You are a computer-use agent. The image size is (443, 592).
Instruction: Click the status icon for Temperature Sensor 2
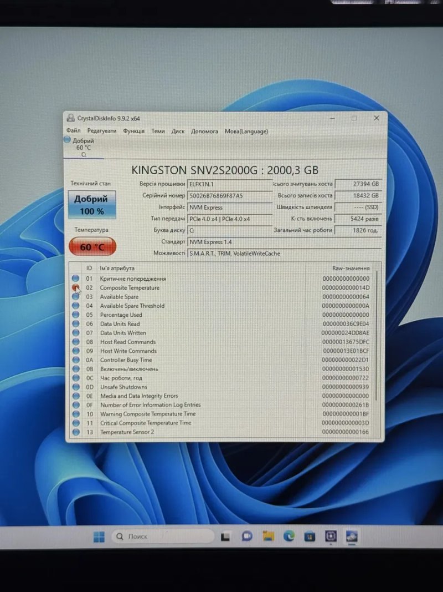pyautogui.click(x=76, y=432)
